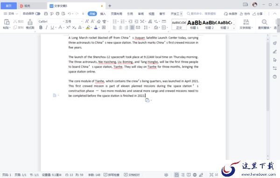Click the Print icon in quick access bar

coord(57,13)
